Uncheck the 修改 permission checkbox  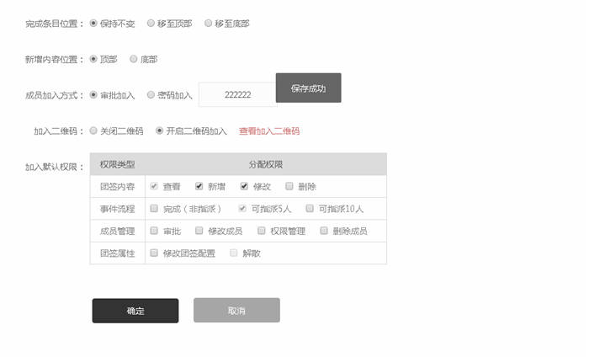pos(244,186)
